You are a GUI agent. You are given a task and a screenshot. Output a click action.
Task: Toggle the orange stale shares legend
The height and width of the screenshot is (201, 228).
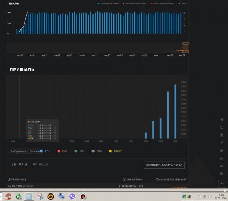point(135,4)
